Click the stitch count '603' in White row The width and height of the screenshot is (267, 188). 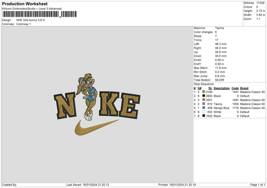210,112
